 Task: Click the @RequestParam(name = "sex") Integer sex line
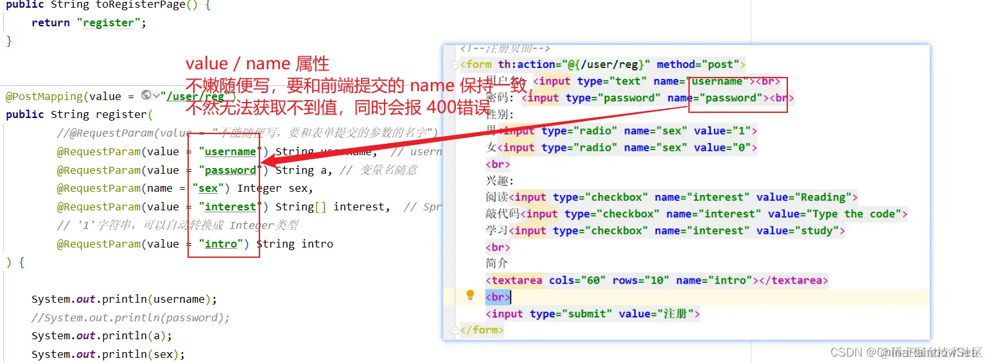pos(185,189)
